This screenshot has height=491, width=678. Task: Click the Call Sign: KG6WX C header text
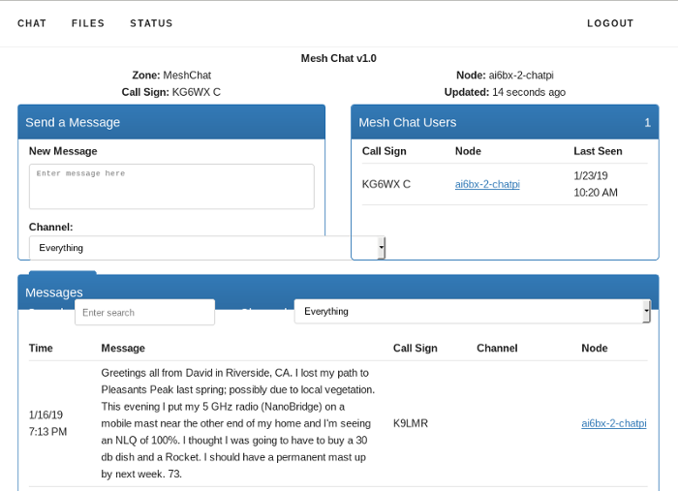[171, 92]
